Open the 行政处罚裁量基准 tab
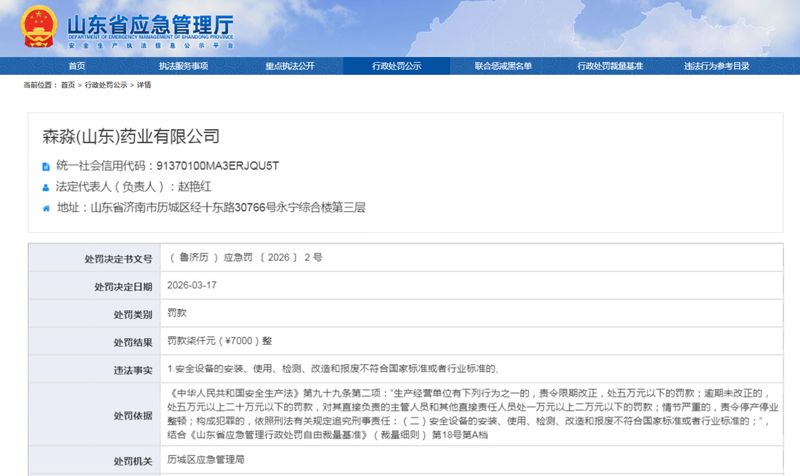800x476 pixels. click(x=610, y=66)
